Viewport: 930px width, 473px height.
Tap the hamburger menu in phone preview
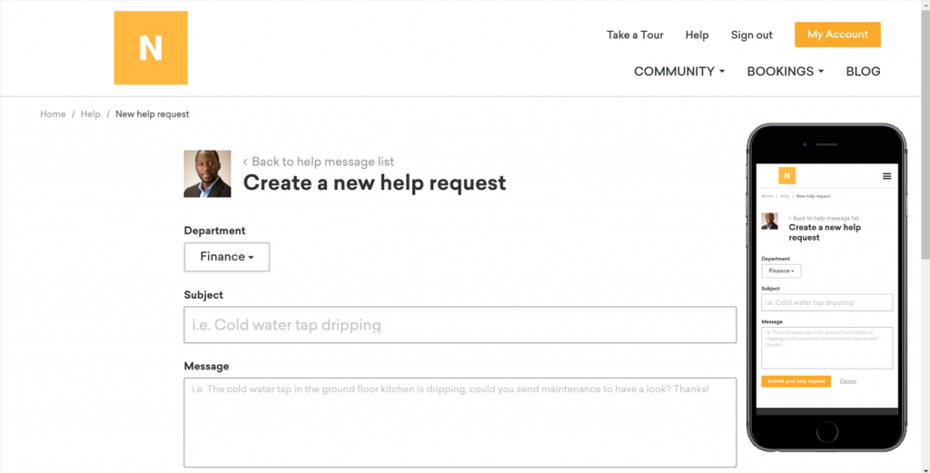(x=886, y=176)
